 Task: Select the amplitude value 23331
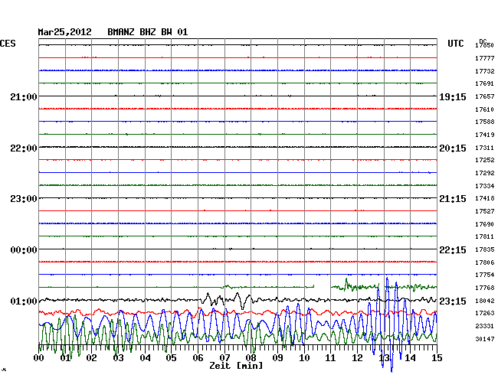485,326
